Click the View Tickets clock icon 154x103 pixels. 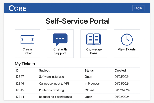(127, 39)
